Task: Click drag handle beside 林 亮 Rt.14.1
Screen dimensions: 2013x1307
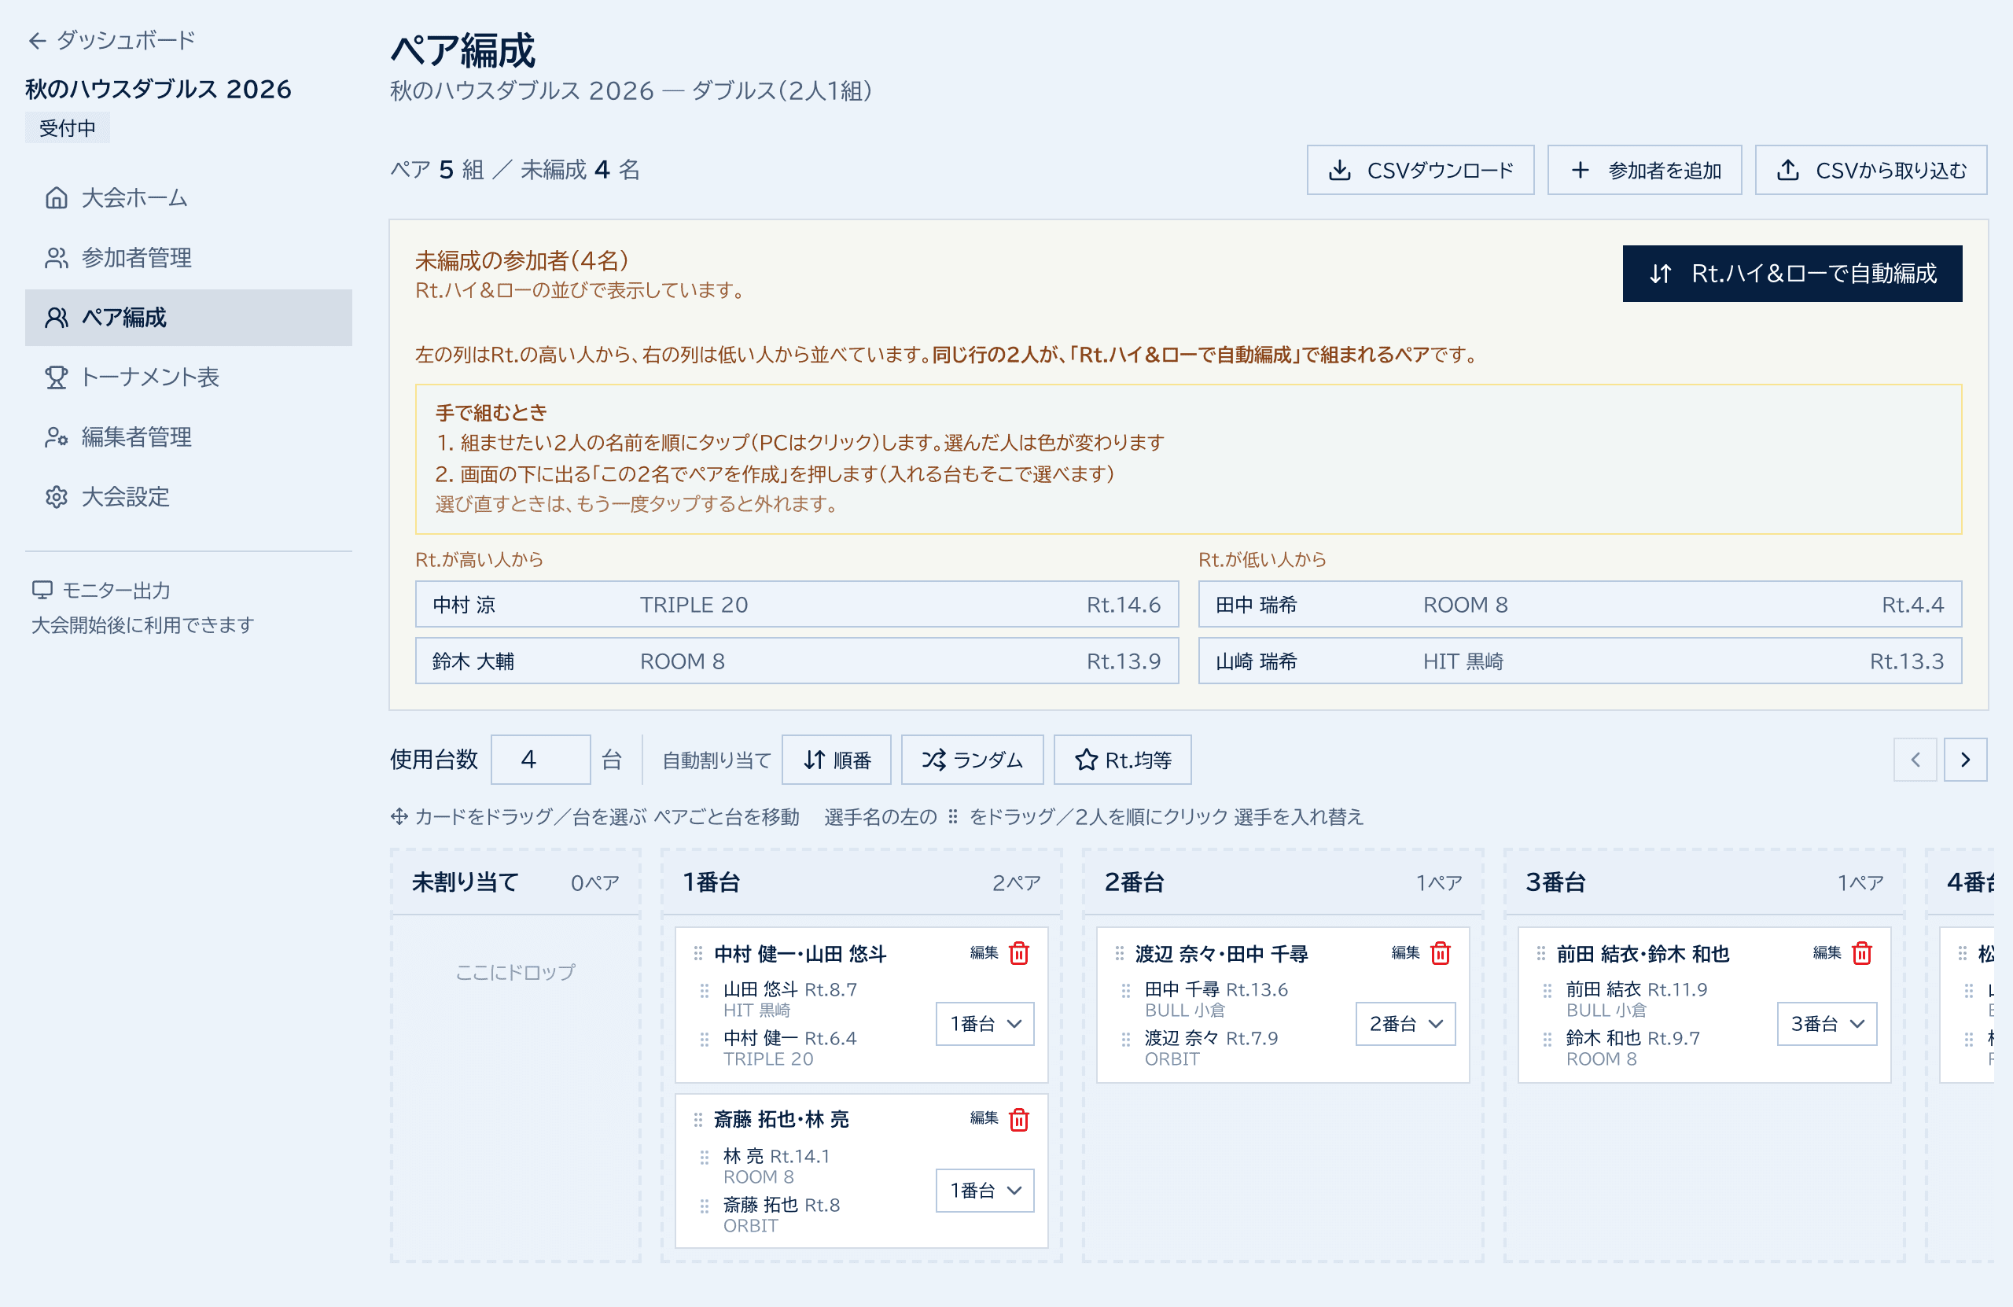Action: pyautogui.click(x=704, y=1157)
